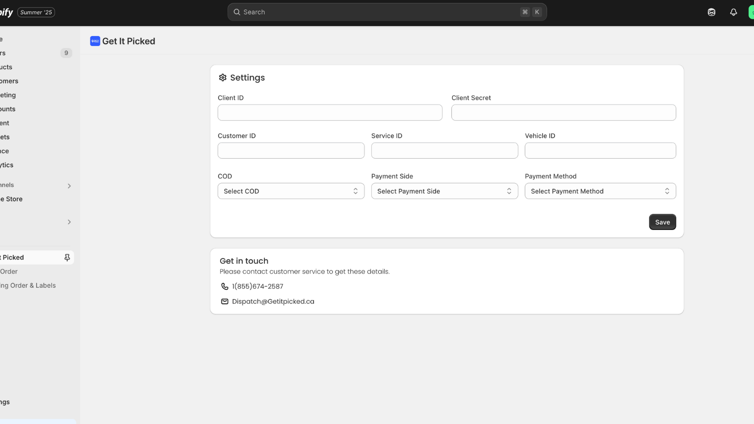Click the notification bell icon

coord(733,12)
